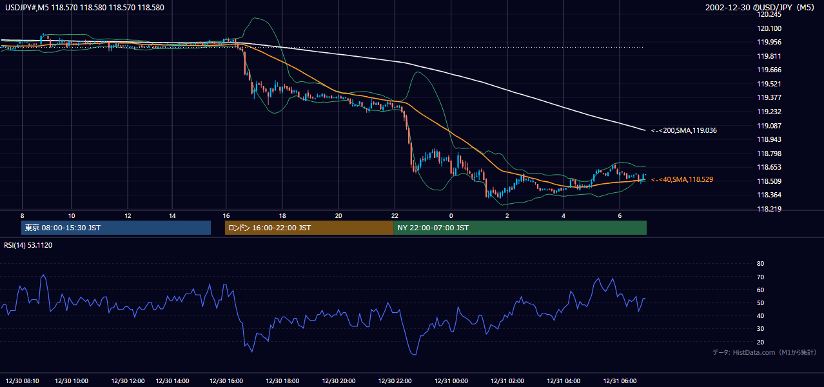Click hour tick 14 on price chart axis
824x387 pixels.
[172, 215]
